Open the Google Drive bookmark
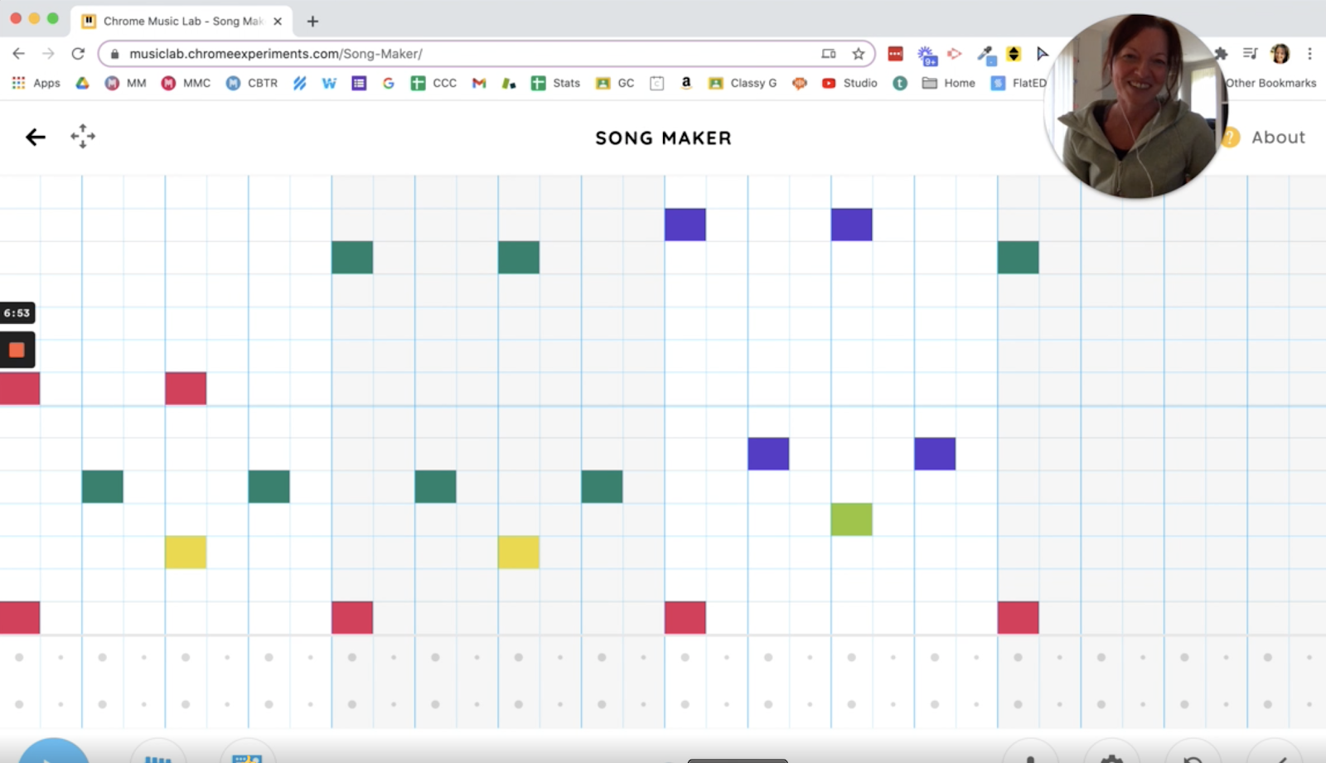Screen dimensions: 1326x763 (x=82, y=83)
